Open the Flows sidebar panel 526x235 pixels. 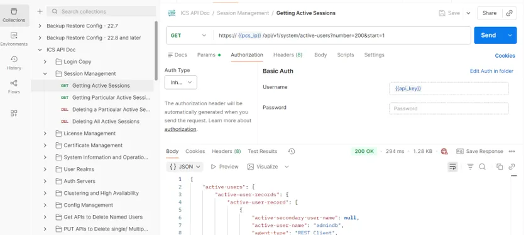(x=14, y=87)
